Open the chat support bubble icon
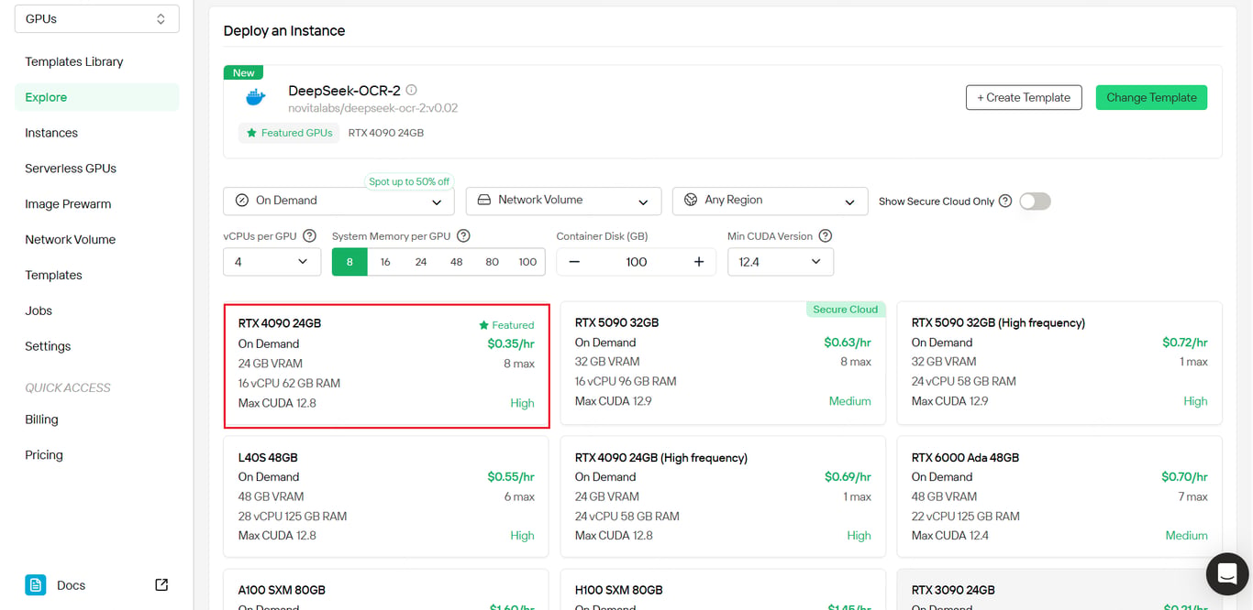The image size is (1253, 610). (1226, 574)
